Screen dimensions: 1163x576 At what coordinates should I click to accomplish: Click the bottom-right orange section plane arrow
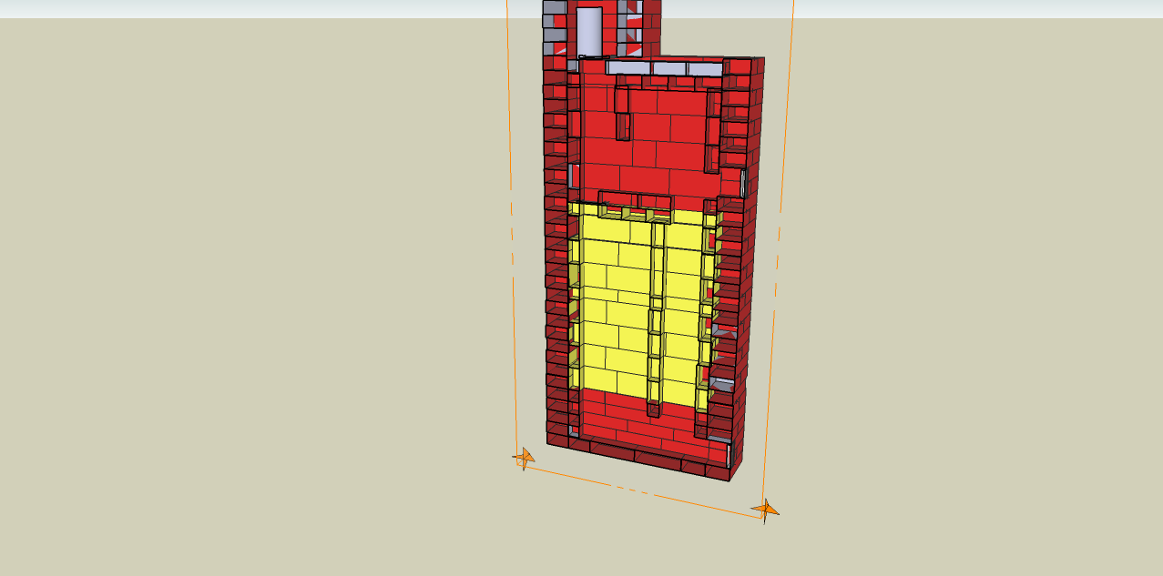tap(765, 510)
